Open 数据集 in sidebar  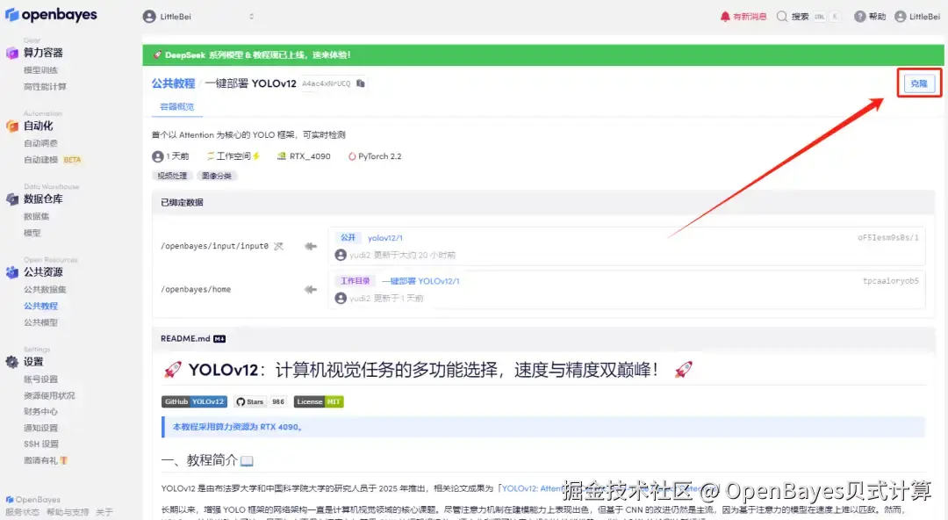[x=36, y=216]
